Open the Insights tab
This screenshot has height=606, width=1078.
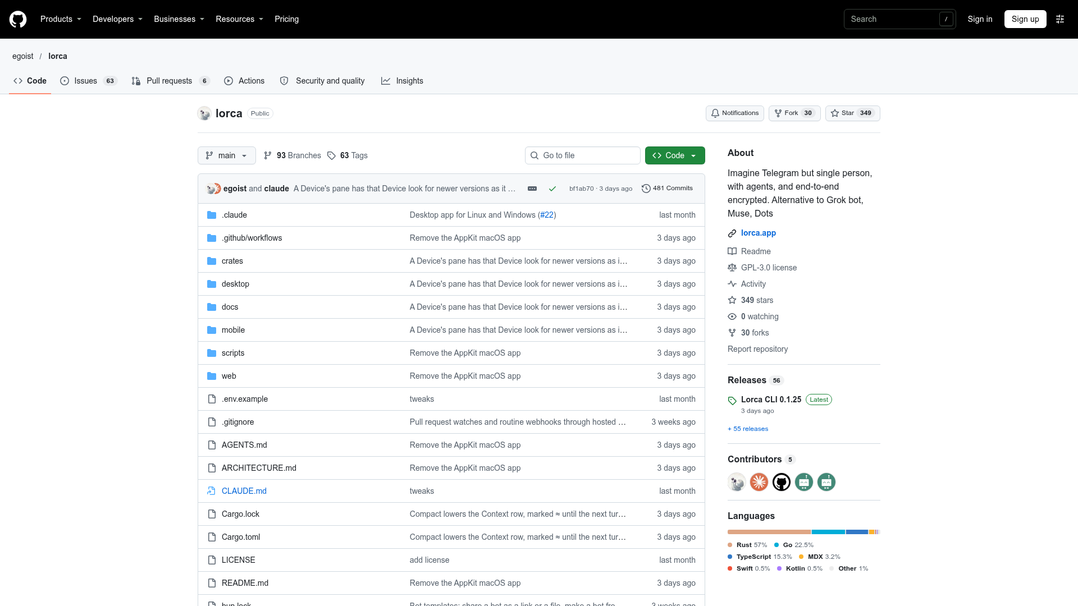[402, 81]
